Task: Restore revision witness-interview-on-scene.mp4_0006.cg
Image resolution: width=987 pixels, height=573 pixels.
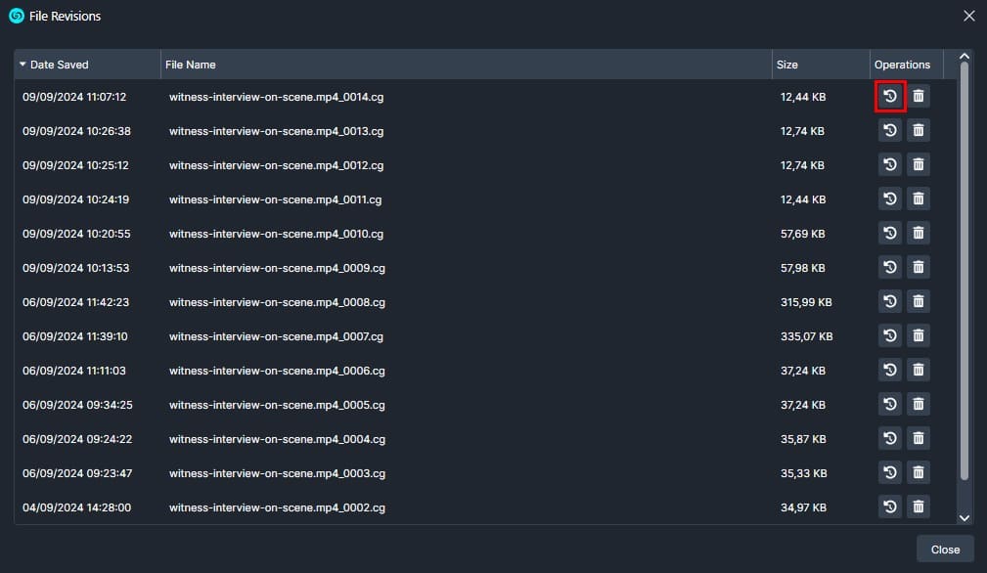Action: pyautogui.click(x=889, y=370)
